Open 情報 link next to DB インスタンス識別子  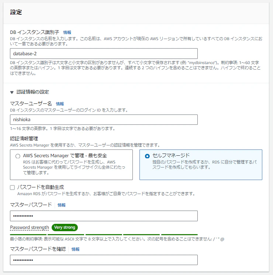(67, 32)
